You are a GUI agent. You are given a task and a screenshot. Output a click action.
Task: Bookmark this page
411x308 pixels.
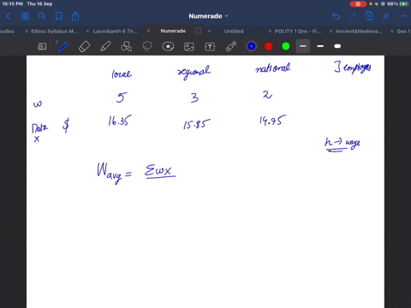58,16
